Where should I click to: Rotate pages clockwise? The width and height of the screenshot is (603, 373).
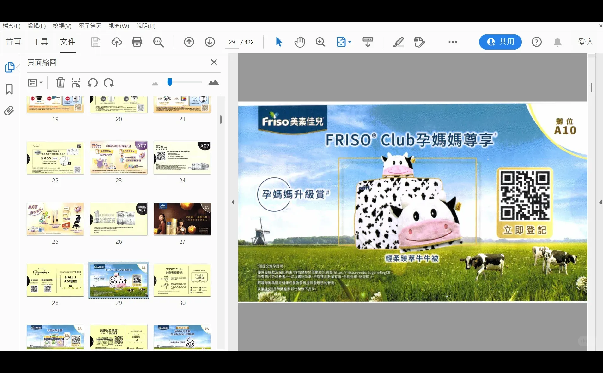109,83
